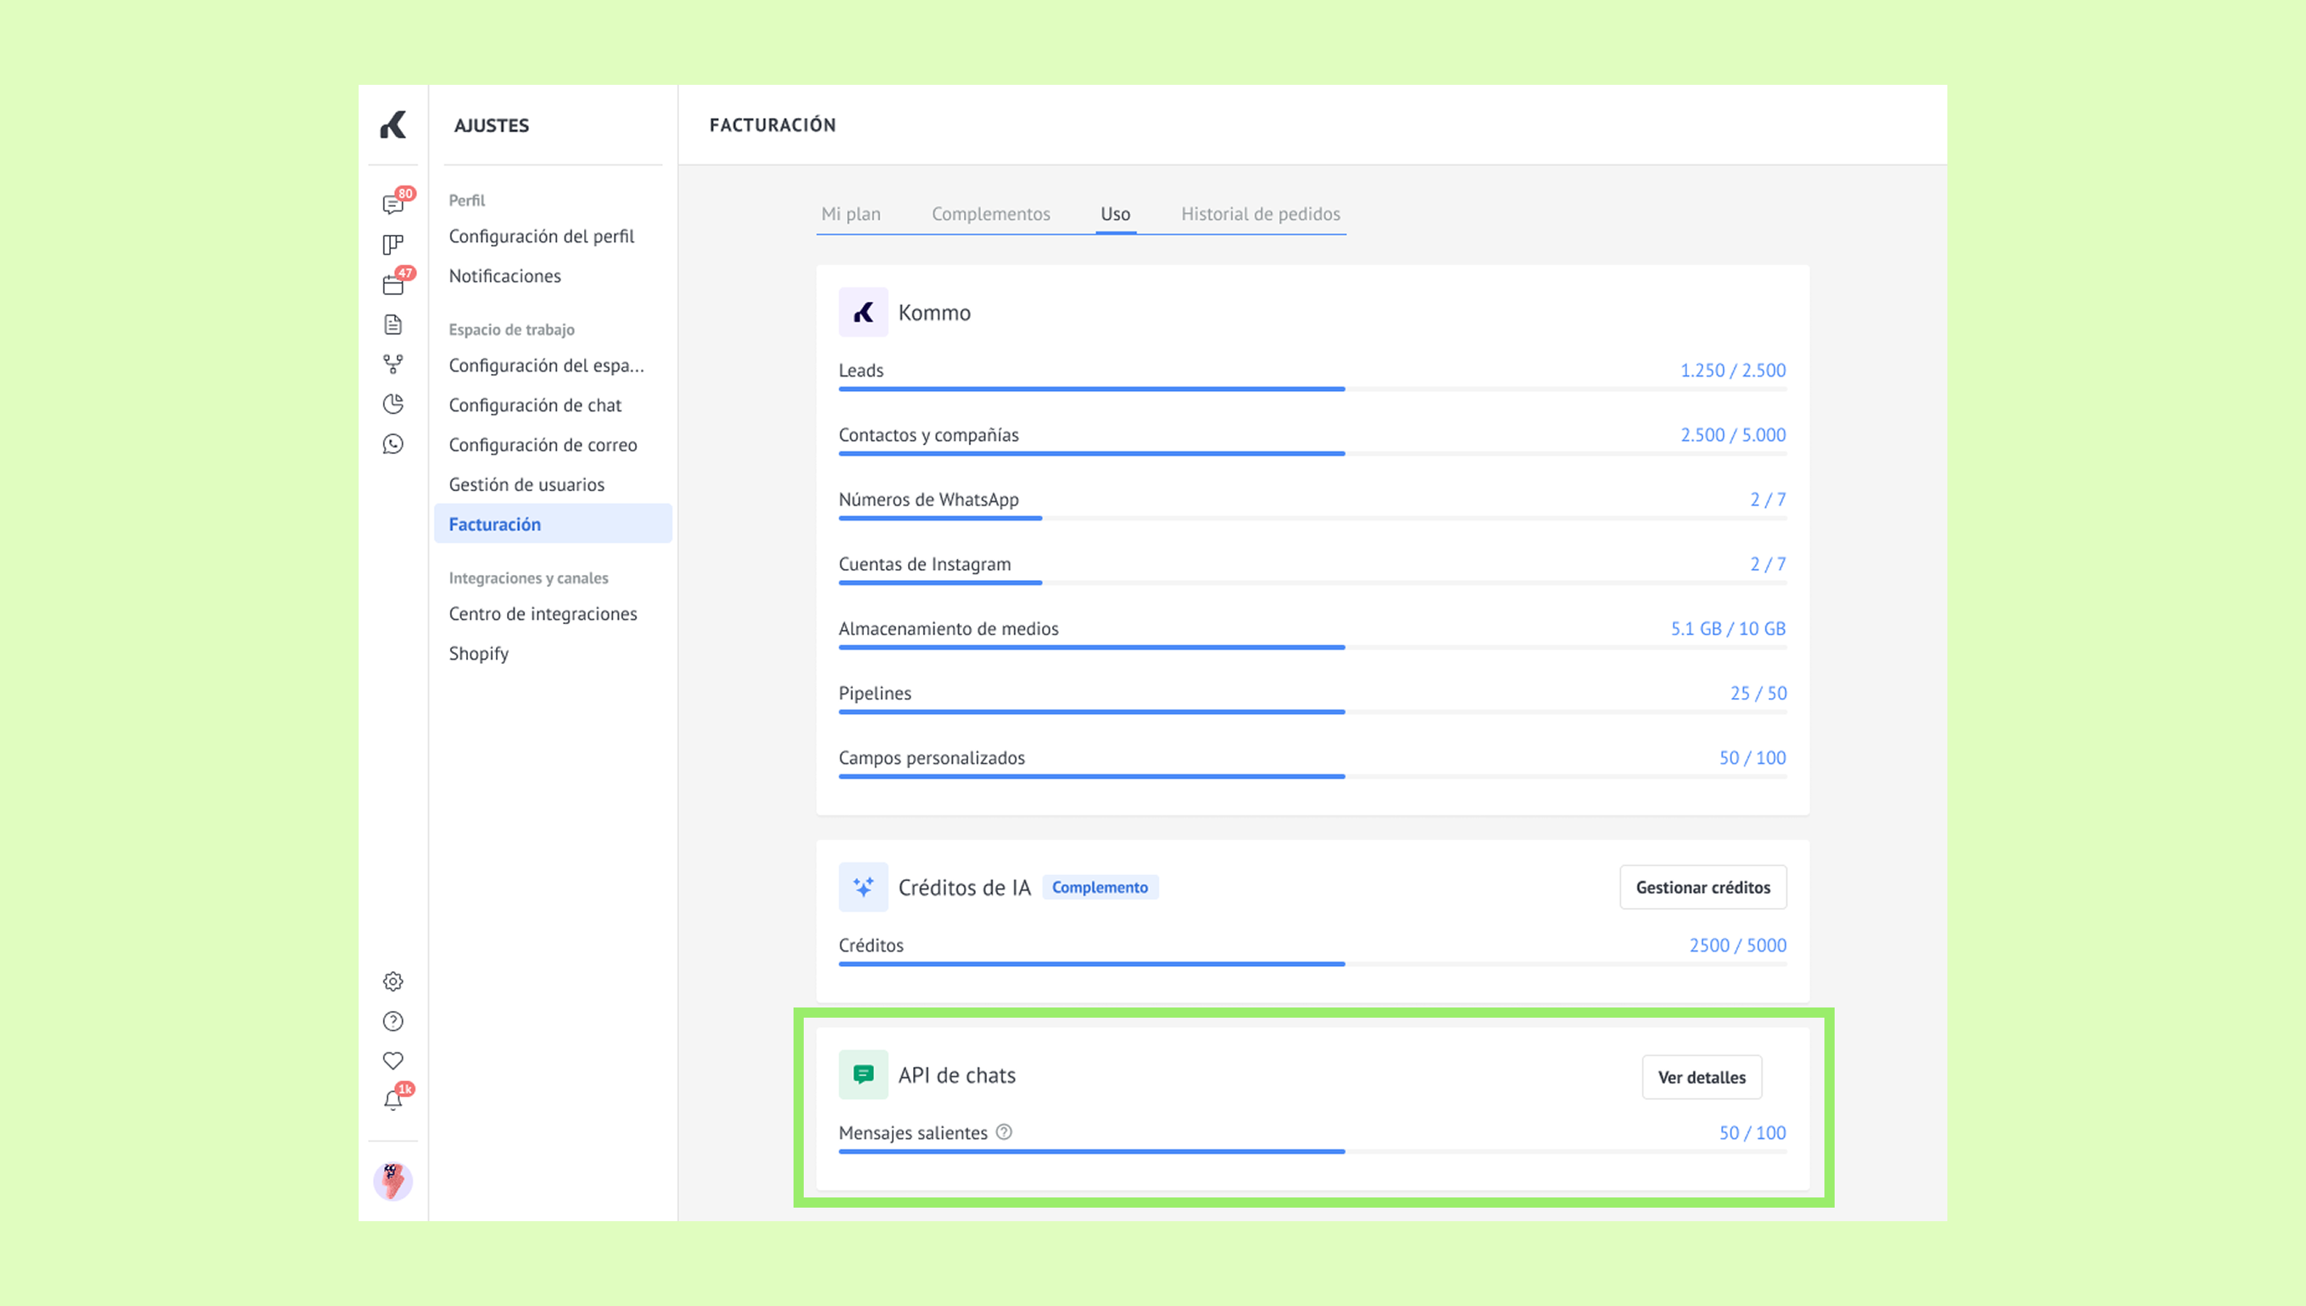Open the Shopify settings item
Viewport: 2306px width, 1306px height.
tap(479, 653)
